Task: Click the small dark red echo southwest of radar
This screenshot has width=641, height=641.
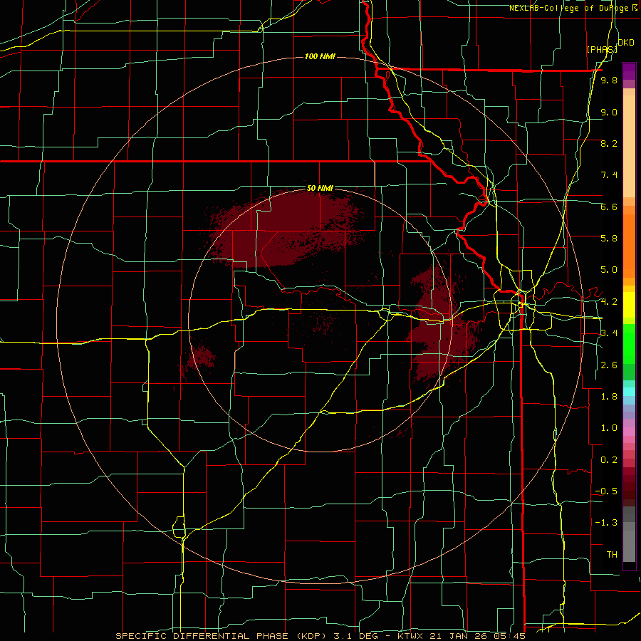Action: (x=199, y=358)
